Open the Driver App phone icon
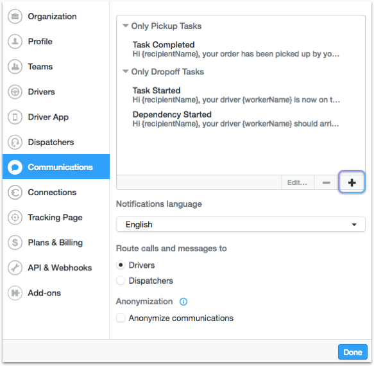This screenshot has height=366, width=374. [15, 117]
